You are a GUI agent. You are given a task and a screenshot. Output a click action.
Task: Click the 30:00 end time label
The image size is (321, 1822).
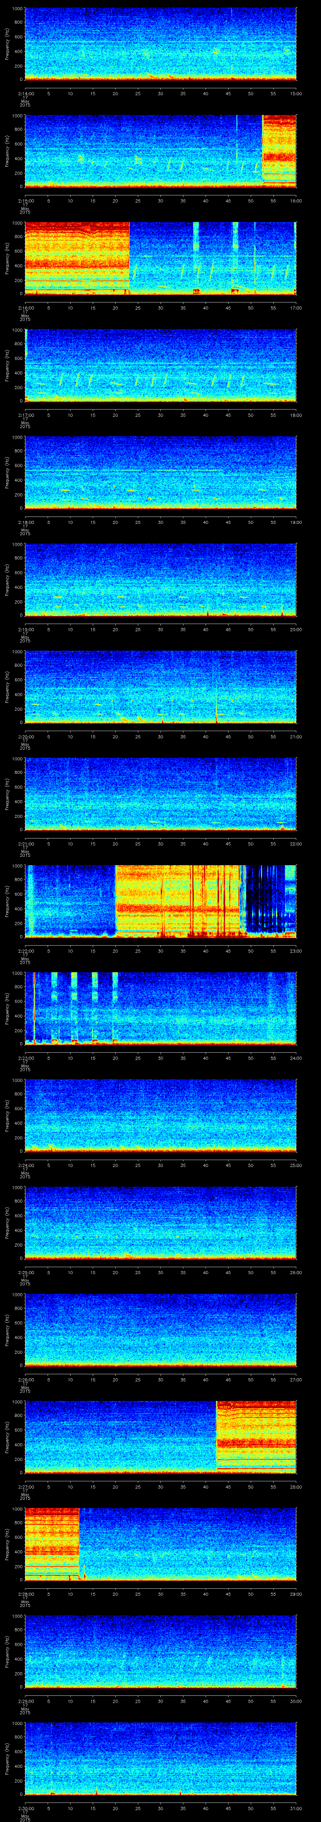click(296, 1701)
